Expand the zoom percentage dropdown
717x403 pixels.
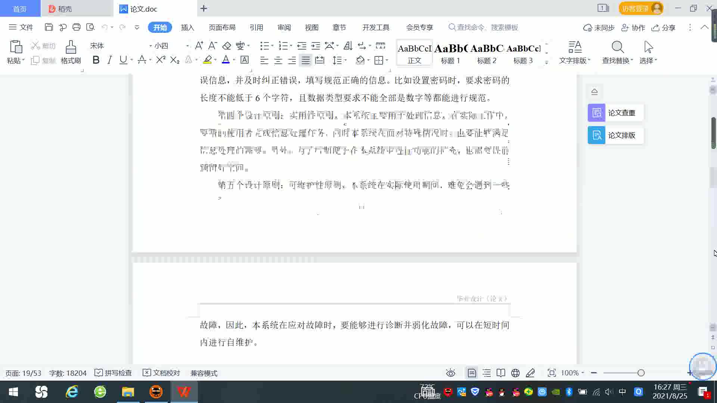(x=583, y=373)
